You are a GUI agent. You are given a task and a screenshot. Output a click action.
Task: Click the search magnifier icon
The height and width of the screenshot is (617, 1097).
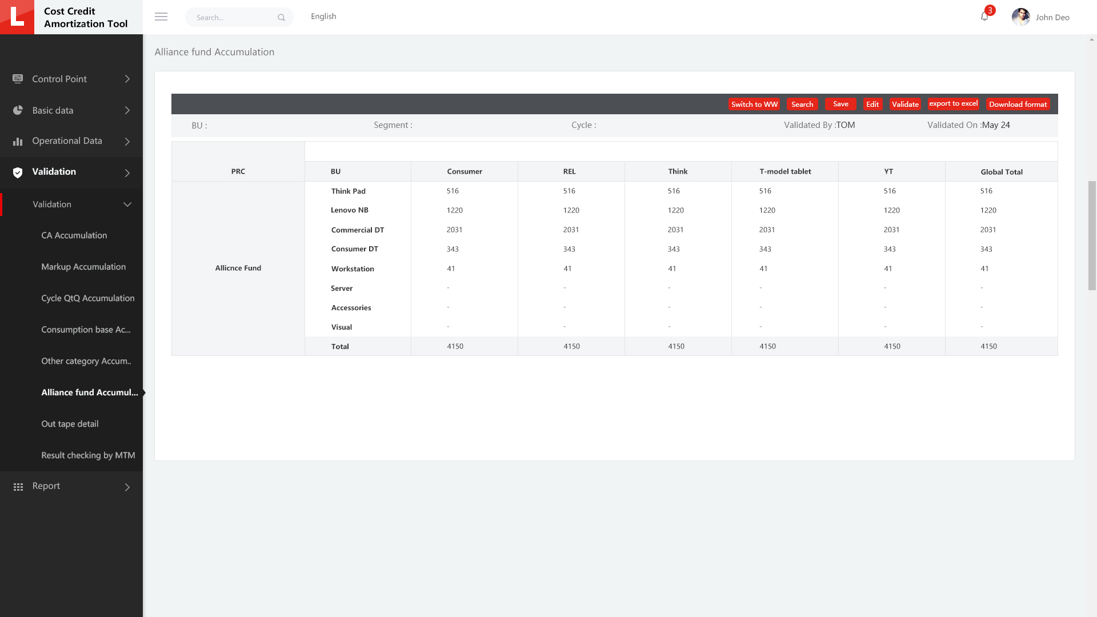tap(281, 18)
